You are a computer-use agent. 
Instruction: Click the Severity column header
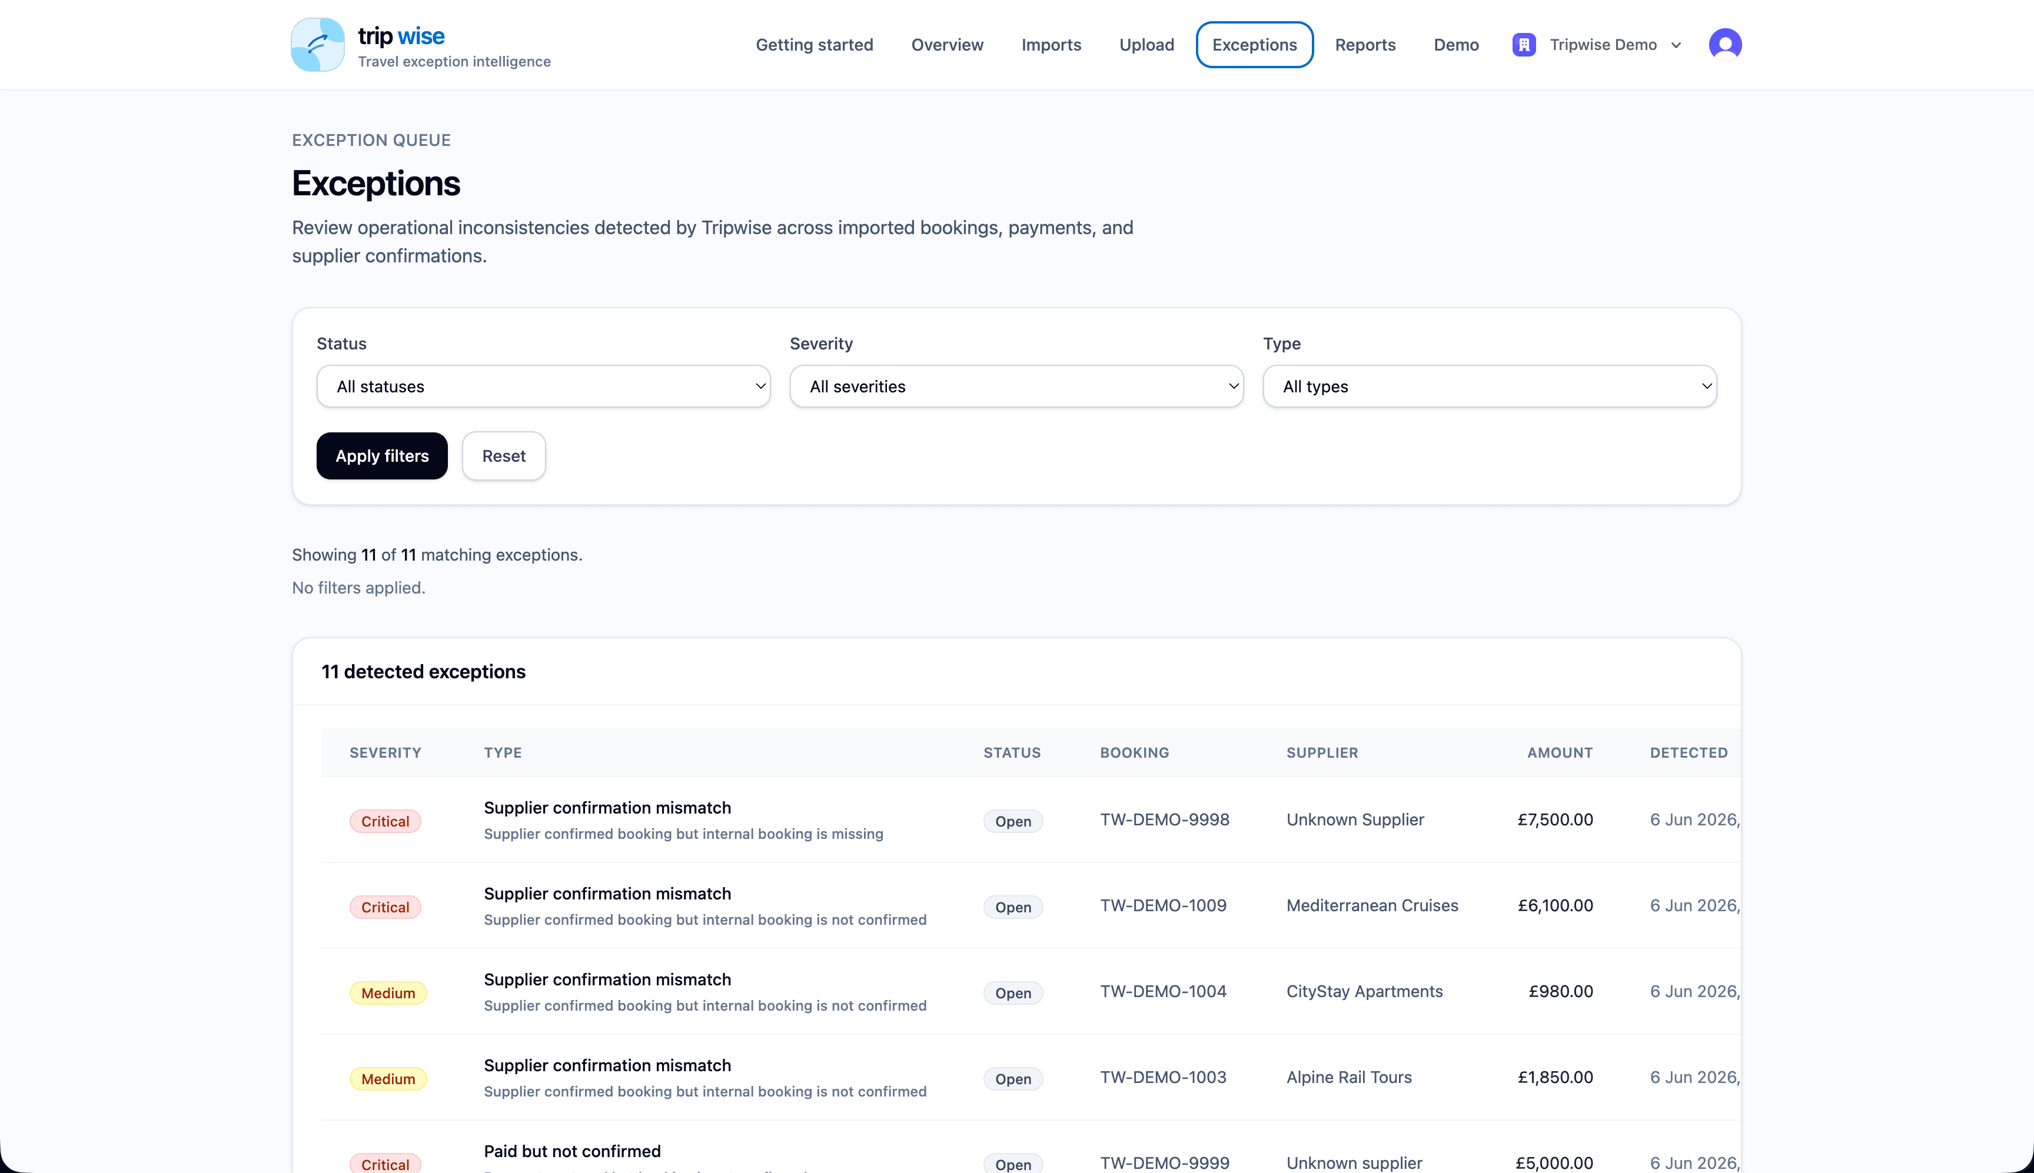tap(385, 752)
